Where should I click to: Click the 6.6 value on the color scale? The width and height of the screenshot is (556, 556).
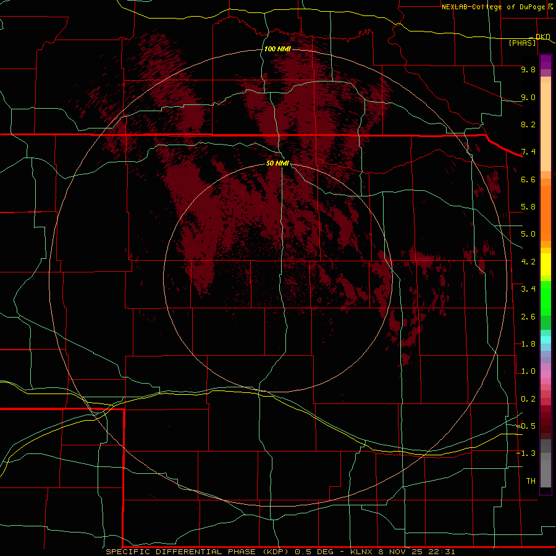528,179
